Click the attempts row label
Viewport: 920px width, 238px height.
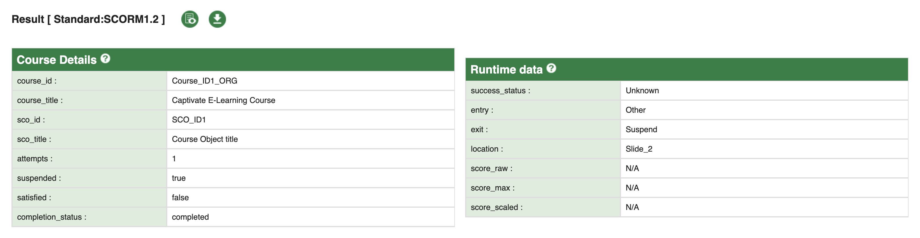pos(35,159)
